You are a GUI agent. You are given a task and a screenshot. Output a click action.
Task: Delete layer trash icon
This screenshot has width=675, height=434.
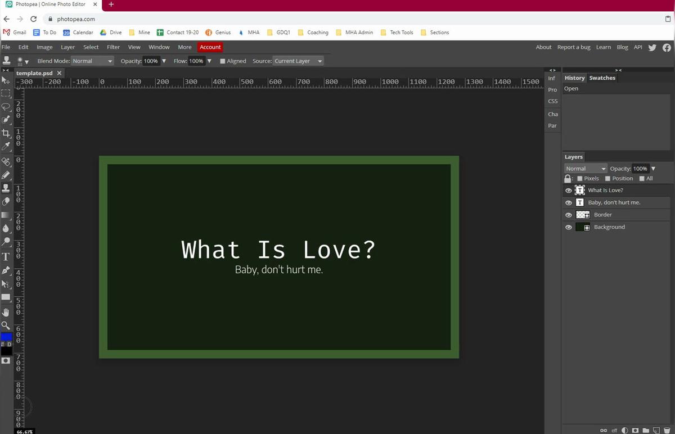tap(667, 430)
